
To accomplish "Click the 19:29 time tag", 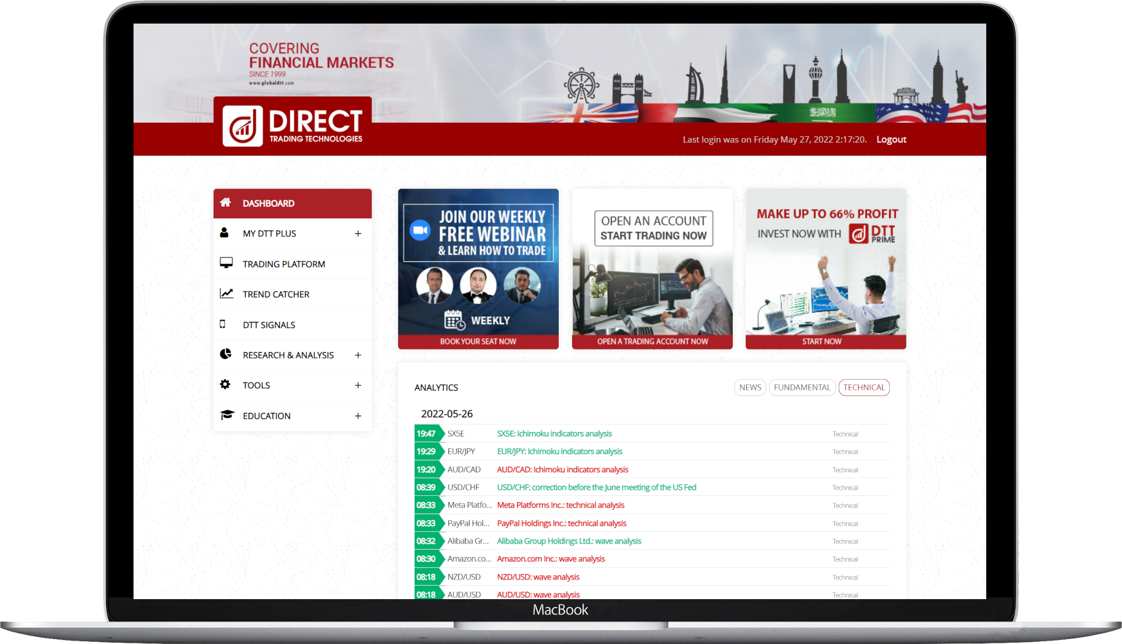I will tap(428, 451).
